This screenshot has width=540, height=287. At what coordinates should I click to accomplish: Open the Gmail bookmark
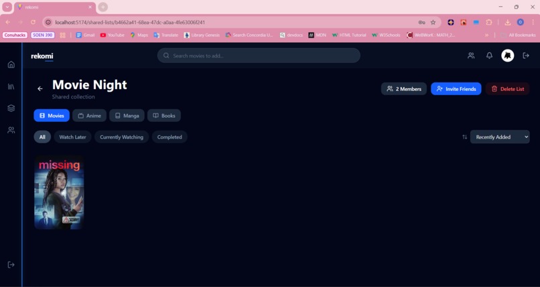click(x=85, y=35)
